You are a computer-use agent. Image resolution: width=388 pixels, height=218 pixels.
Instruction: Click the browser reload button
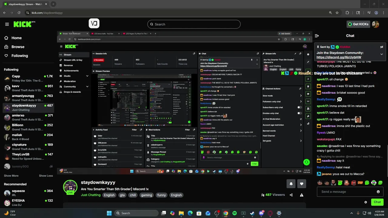pyautogui.click(x=19, y=13)
